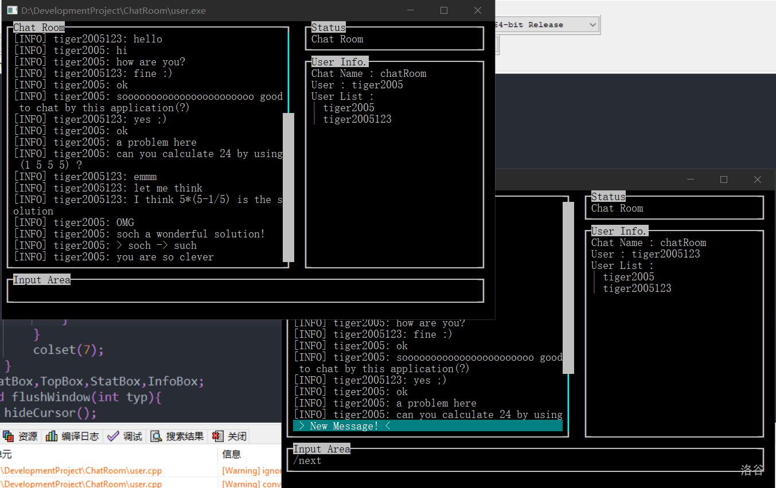Close the tiger2005123 chat window
This screenshot has height=488, width=776.
point(758,179)
